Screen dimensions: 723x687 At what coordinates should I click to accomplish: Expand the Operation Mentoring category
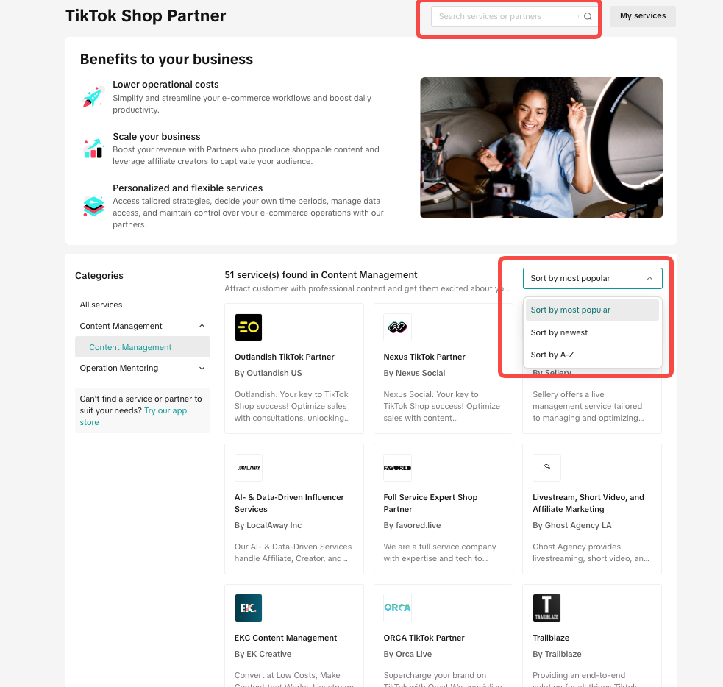202,369
